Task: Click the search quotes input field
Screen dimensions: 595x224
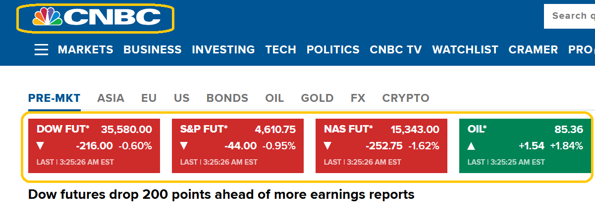Action: 570,16
